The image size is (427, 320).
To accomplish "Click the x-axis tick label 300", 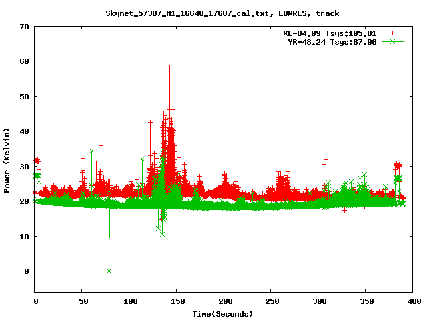I will click(x=320, y=301).
